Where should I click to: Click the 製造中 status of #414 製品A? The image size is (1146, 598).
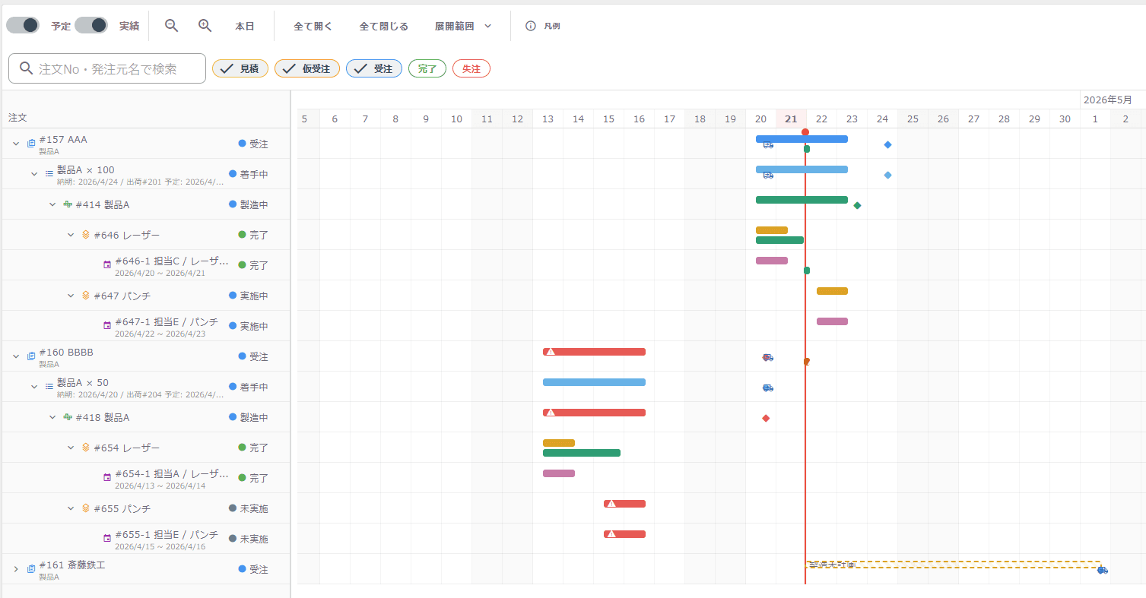[249, 204]
